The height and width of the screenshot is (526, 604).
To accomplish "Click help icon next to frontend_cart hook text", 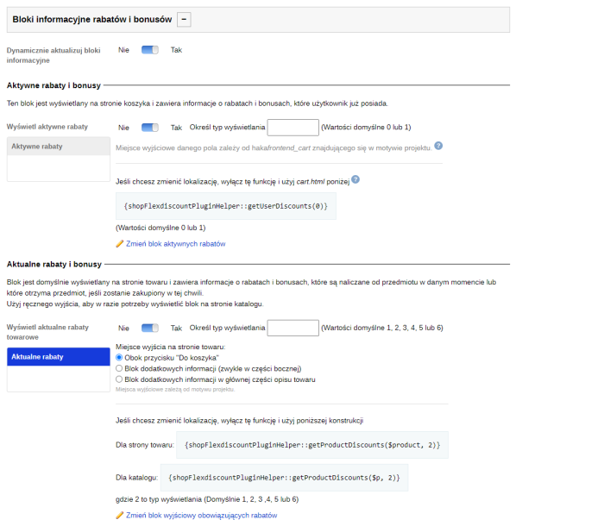I will pos(438,147).
